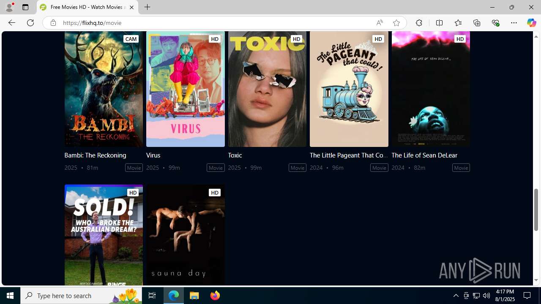Click HD badge on SOLD! poster
541x304 pixels.
click(x=133, y=193)
